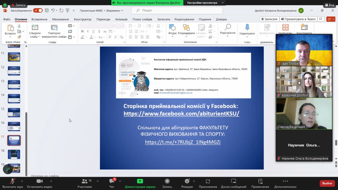Screen dimensions: 338x190
Task: Open the Zoom Chat icon
Action: tap(112, 181)
